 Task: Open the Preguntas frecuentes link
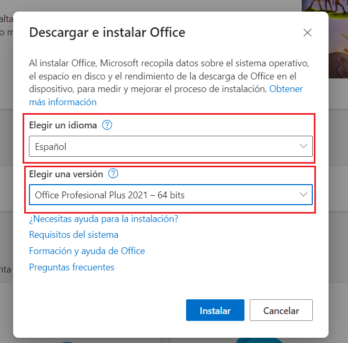click(71, 267)
